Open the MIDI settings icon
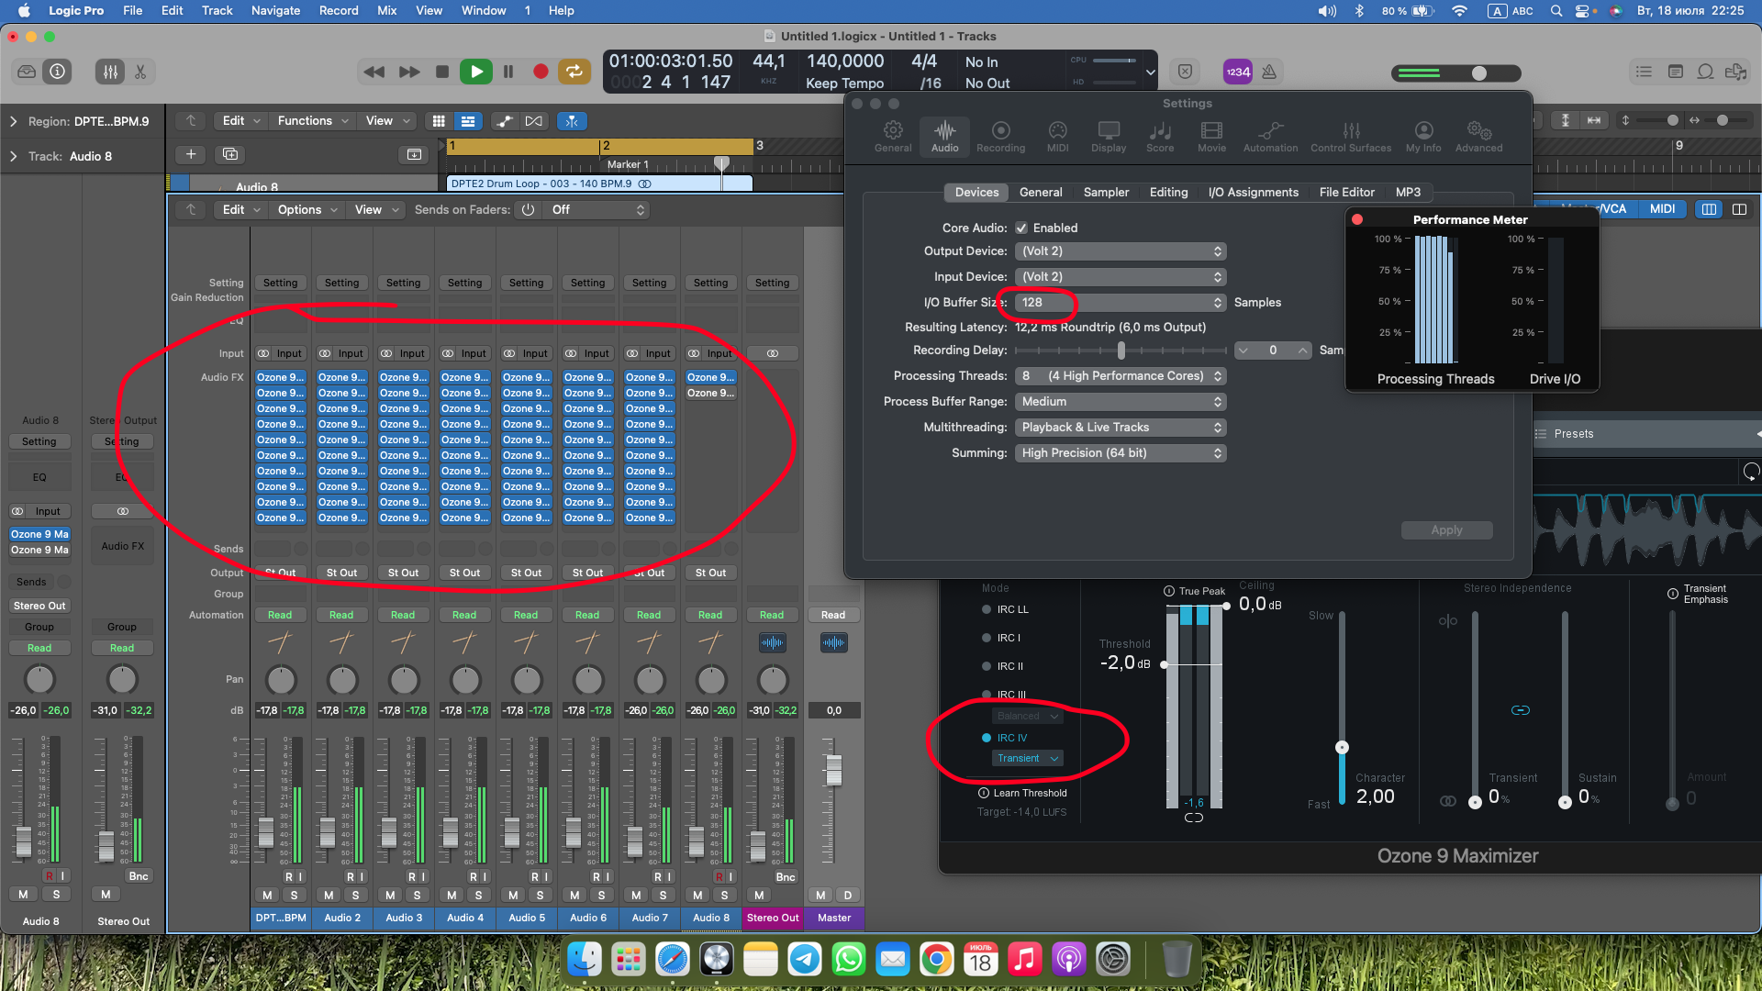This screenshot has height=991, width=1762. coord(1057,136)
